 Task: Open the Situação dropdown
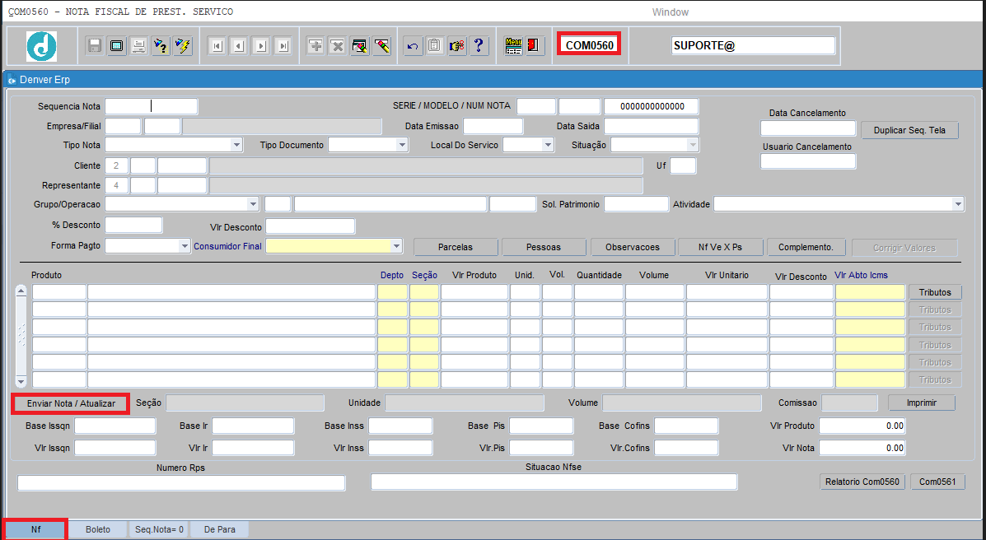pos(693,145)
